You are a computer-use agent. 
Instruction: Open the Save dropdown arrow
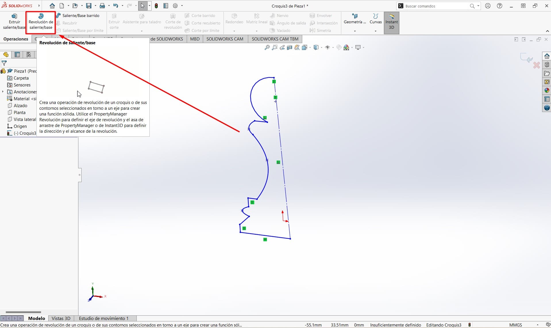click(95, 6)
